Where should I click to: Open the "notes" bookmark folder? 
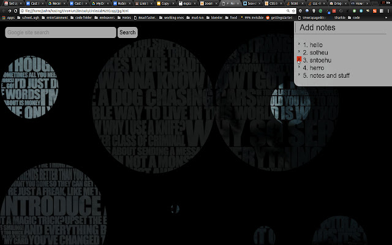(x=124, y=18)
